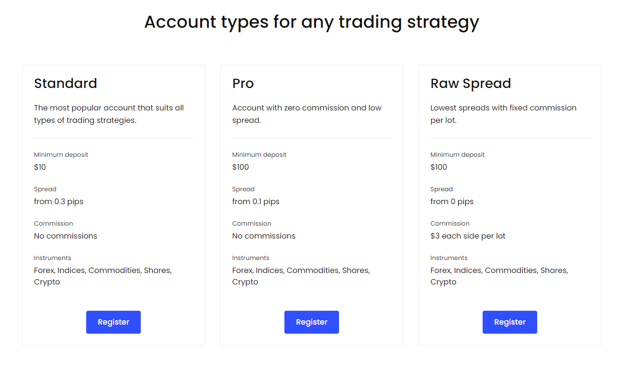Viewport: 632px width, 370px height.
Task: Click Standard account description text
Action: [x=109, y=114]
